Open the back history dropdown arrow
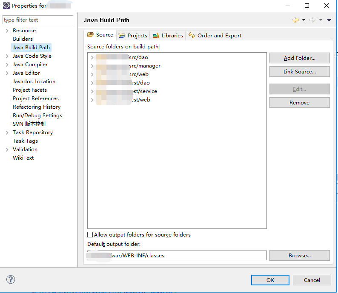The width and height of the screenshot is (338, 293). point(304,20)
